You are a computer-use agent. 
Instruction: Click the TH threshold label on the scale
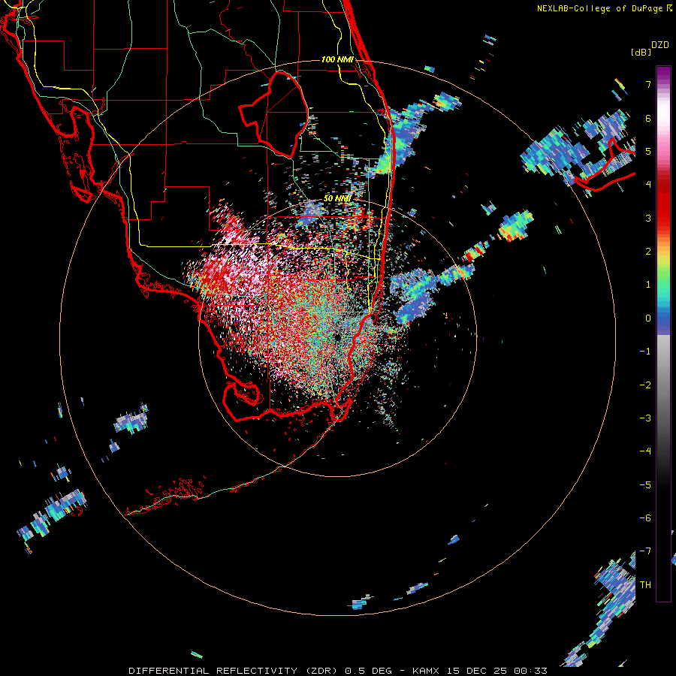pos(645,584)
